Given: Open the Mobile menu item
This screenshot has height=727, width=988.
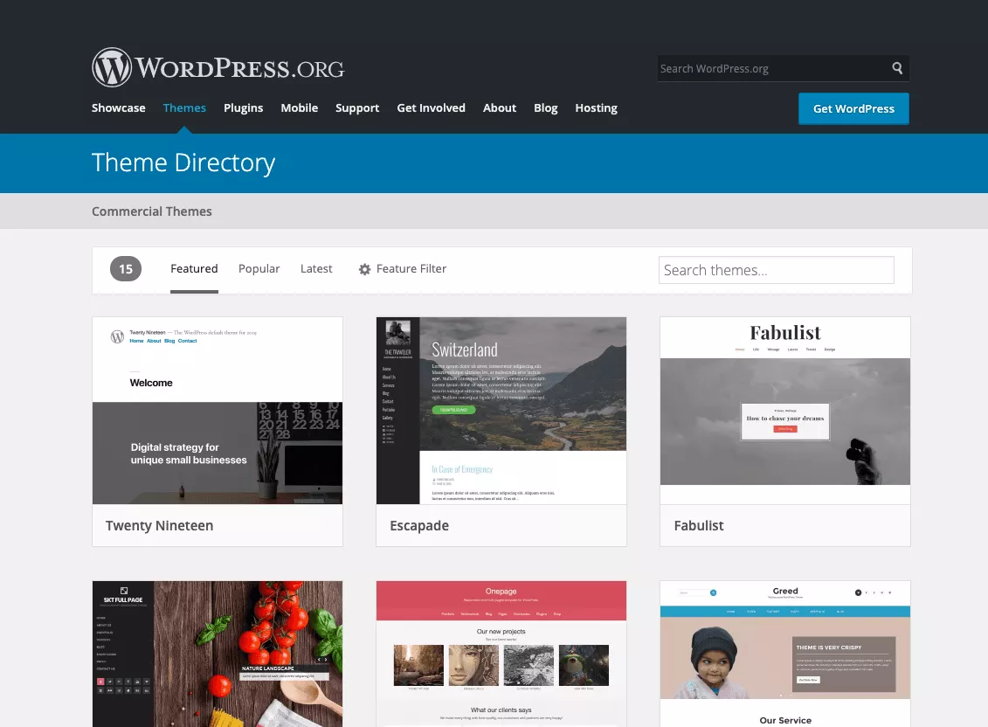Looking at the screenshot, I should point(300,107).
